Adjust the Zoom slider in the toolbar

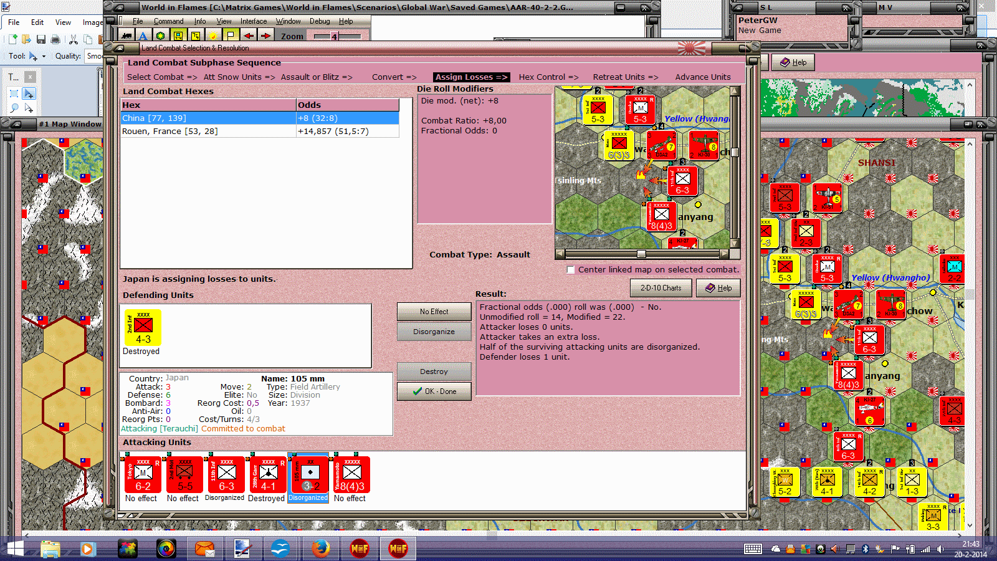336,36
